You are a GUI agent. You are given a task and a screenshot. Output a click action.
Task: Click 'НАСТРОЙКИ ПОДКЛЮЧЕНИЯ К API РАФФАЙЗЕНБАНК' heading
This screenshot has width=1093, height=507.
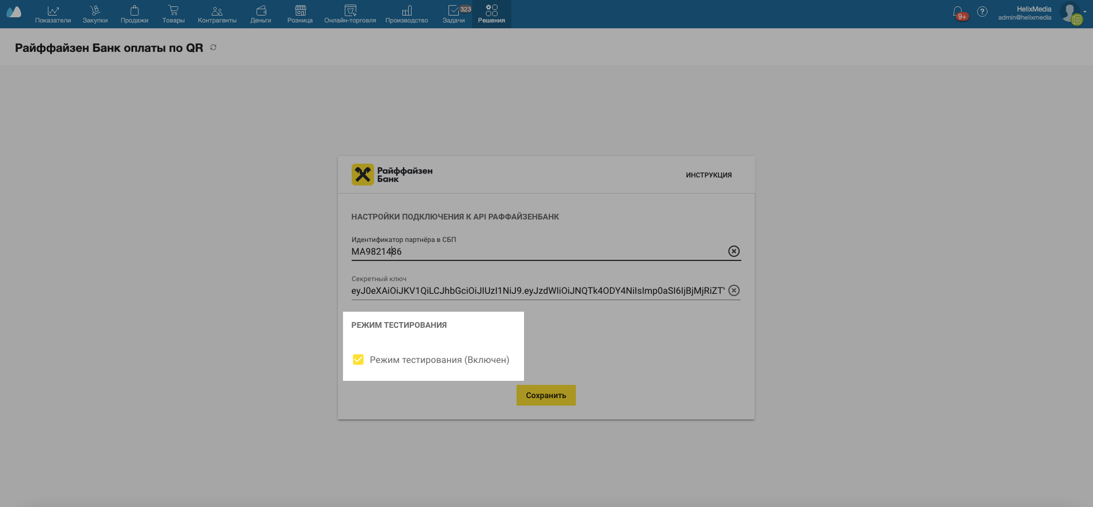coord(455,217)
